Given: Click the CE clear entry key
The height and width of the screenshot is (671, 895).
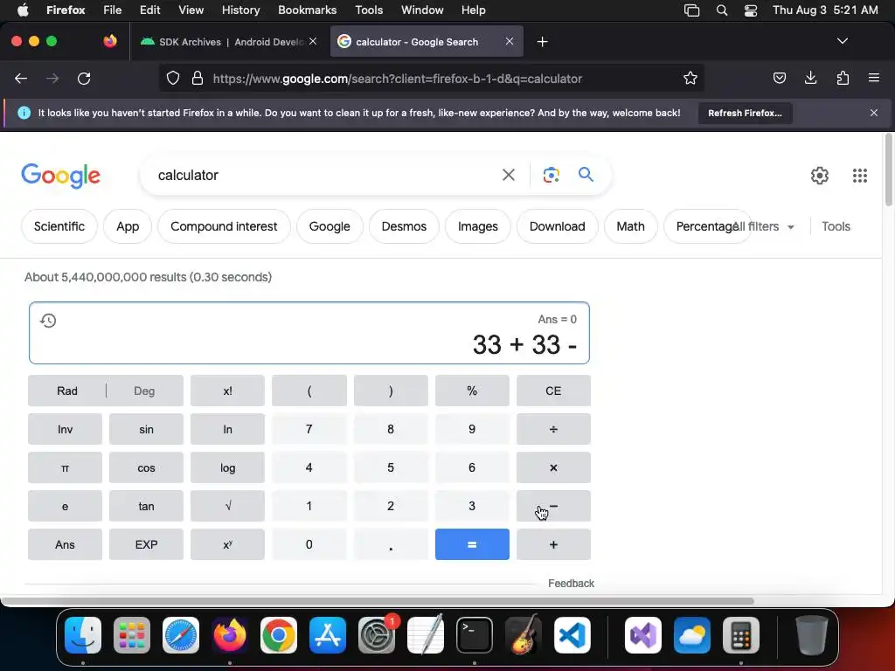Looking at the screenshot, I should click(553, 391).
